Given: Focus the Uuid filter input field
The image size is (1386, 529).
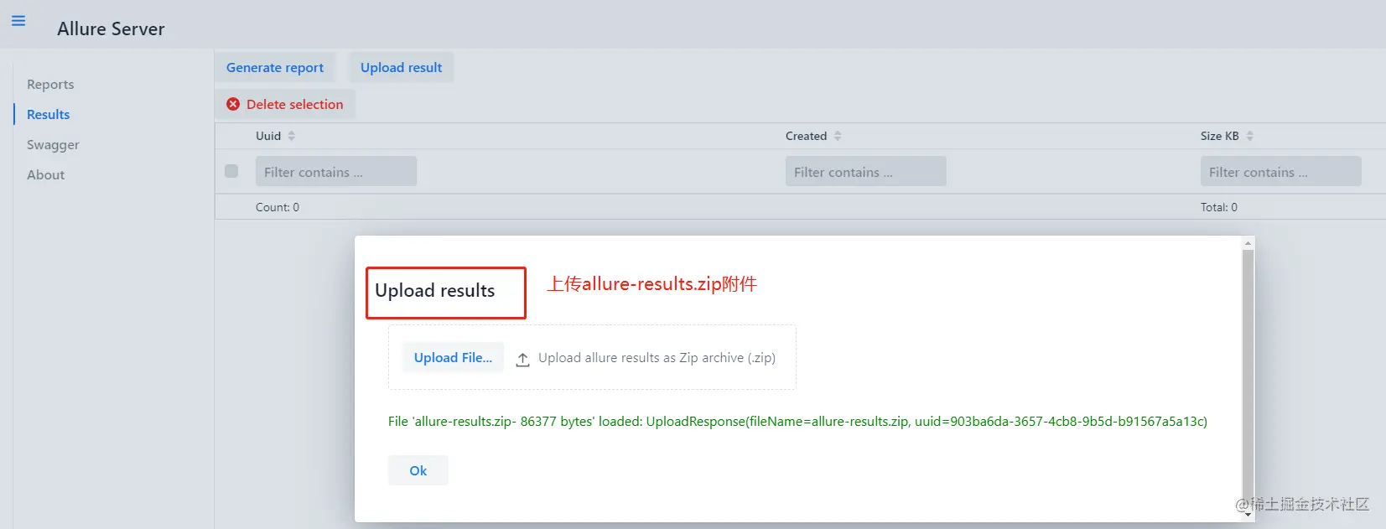Looking at the screenshot, I should tap(336, 171).
